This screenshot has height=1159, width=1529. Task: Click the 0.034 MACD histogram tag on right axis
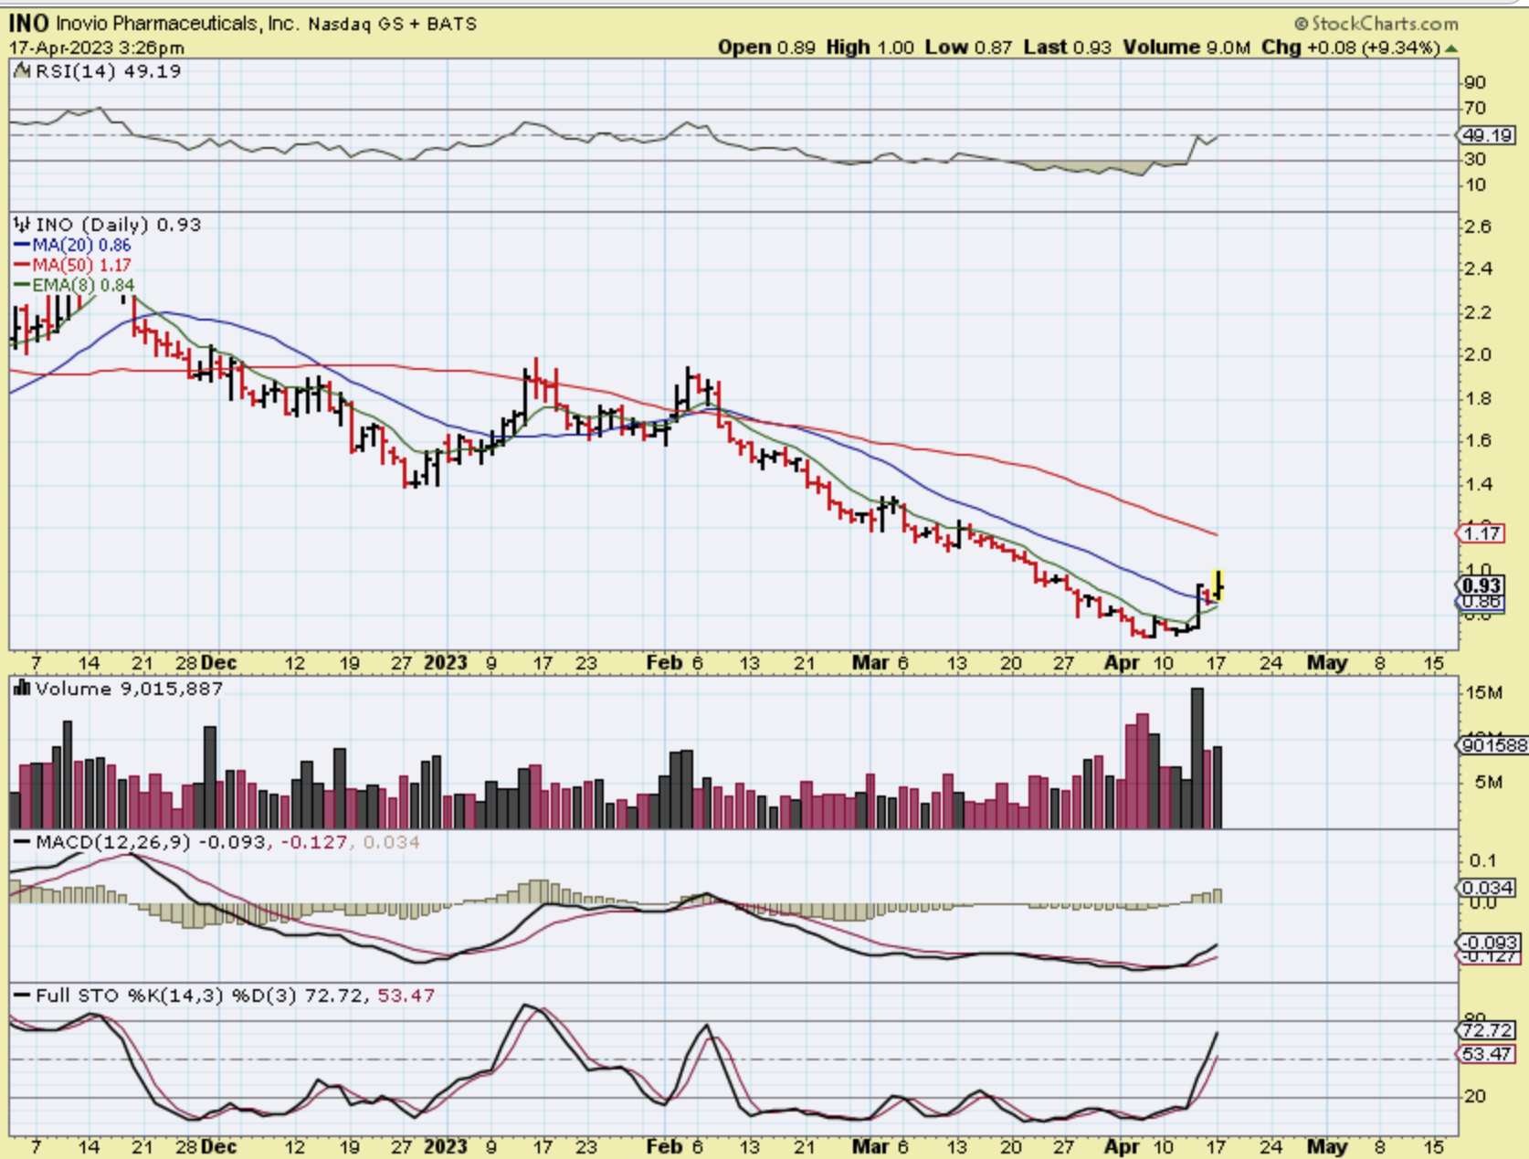1487,888
